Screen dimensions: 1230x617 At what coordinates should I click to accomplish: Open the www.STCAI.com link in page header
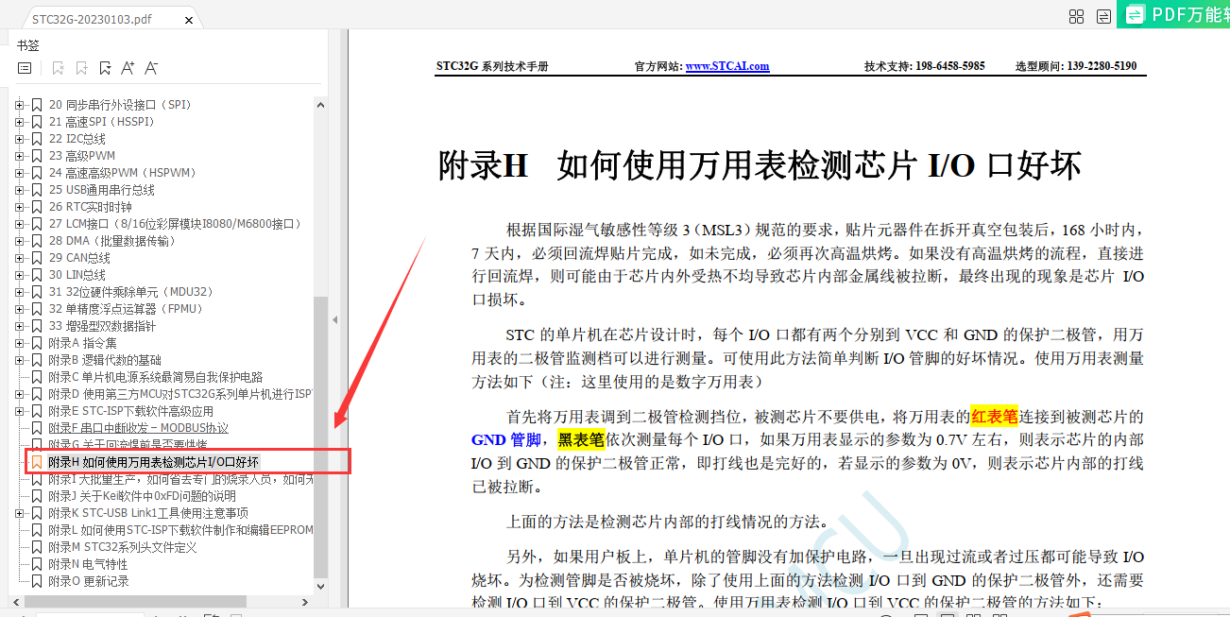pyautogui.click(x=726, y=66)
